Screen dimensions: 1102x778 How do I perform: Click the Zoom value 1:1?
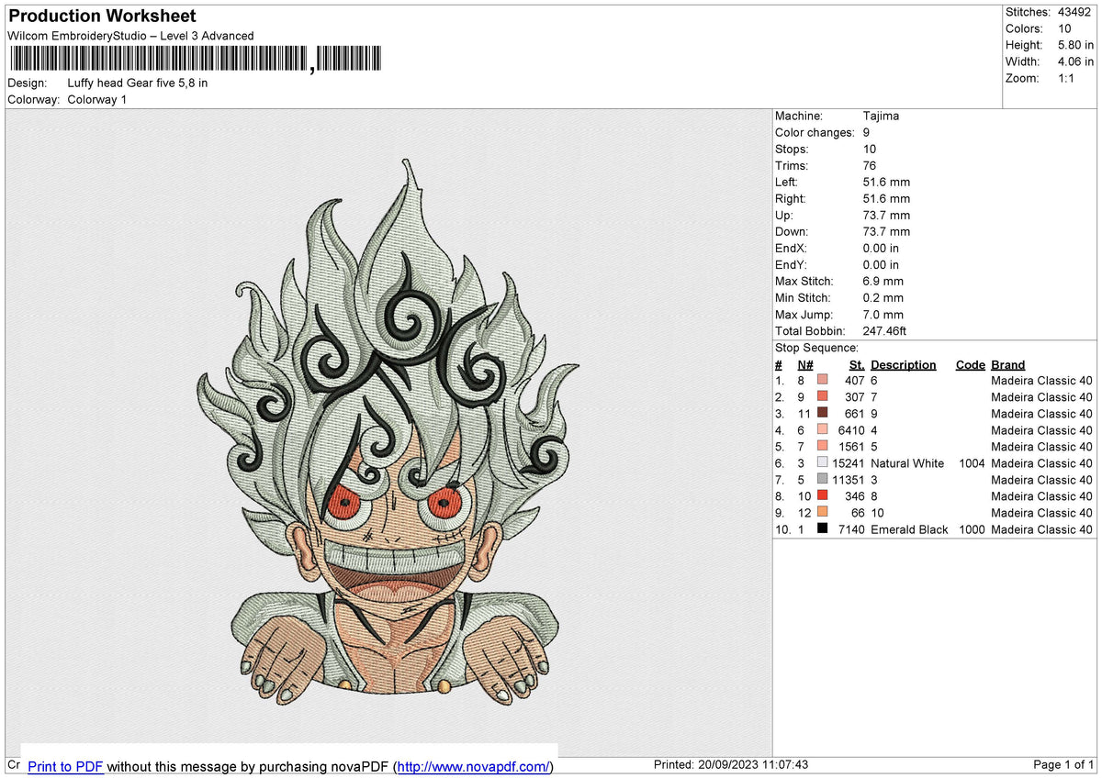[x=1067, y=78]
